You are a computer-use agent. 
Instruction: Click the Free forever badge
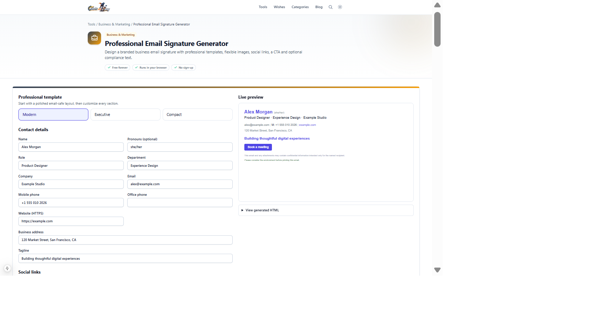[117, 68]
